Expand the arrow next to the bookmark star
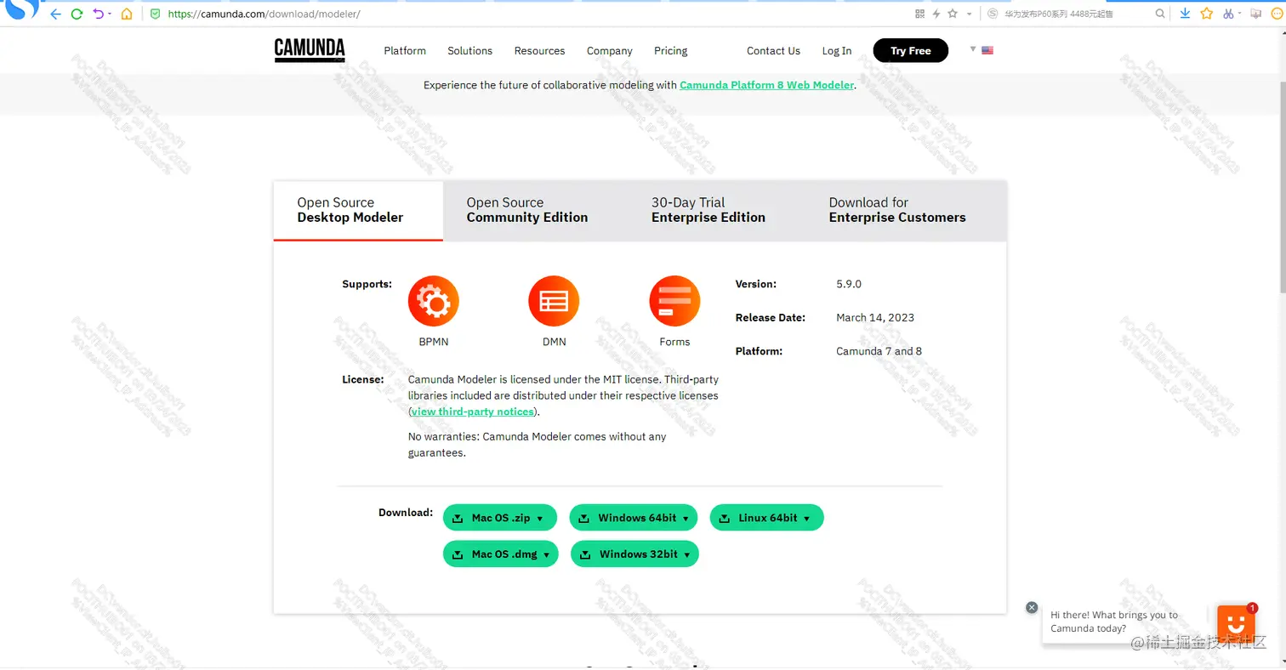Viewport: 1286px width, 670px height. 970,14
